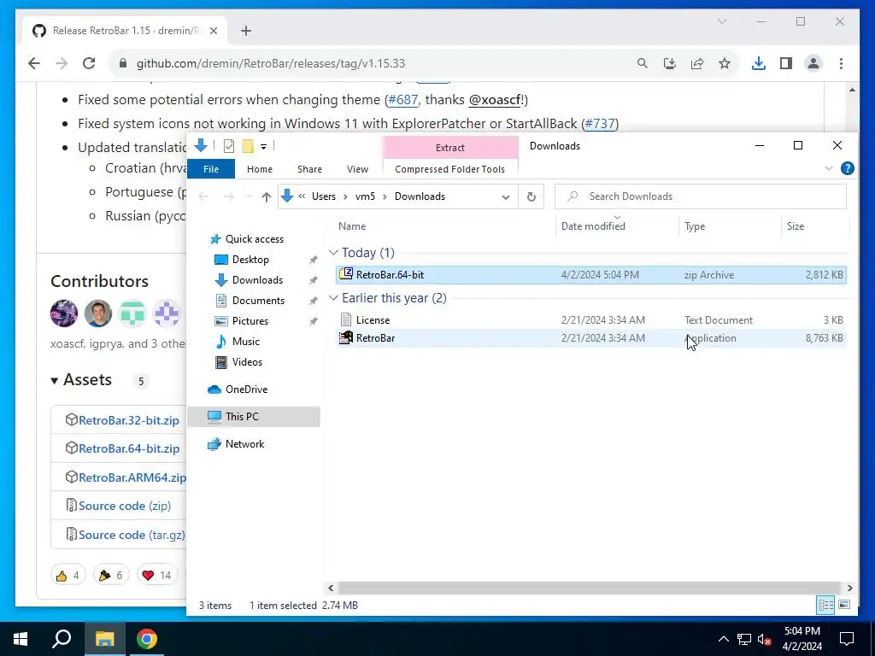Image resolution: width=875 pixels, height=656 pixels.
Task: Open Music in the navigation pane
Action: coord(245,342)
